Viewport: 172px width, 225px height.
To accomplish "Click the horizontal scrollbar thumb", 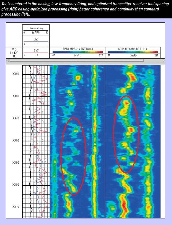I will tap(76, 60).
